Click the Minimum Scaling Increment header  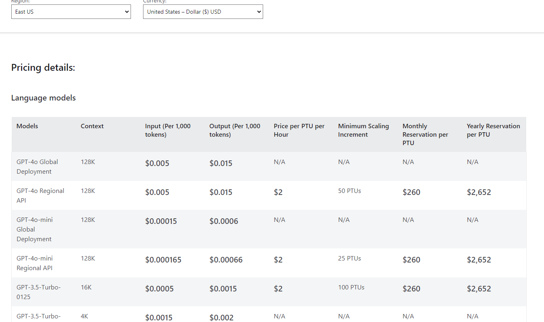pyautogui.click(x=363, y=130)
